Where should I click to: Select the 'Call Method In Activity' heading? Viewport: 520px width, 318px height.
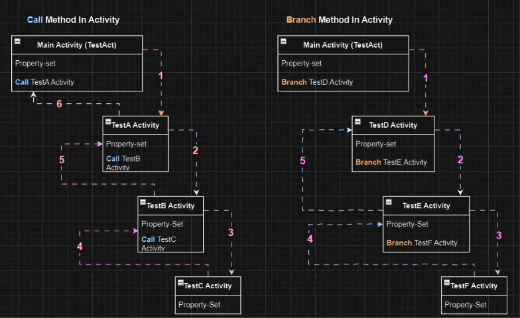tap(73, 20)
